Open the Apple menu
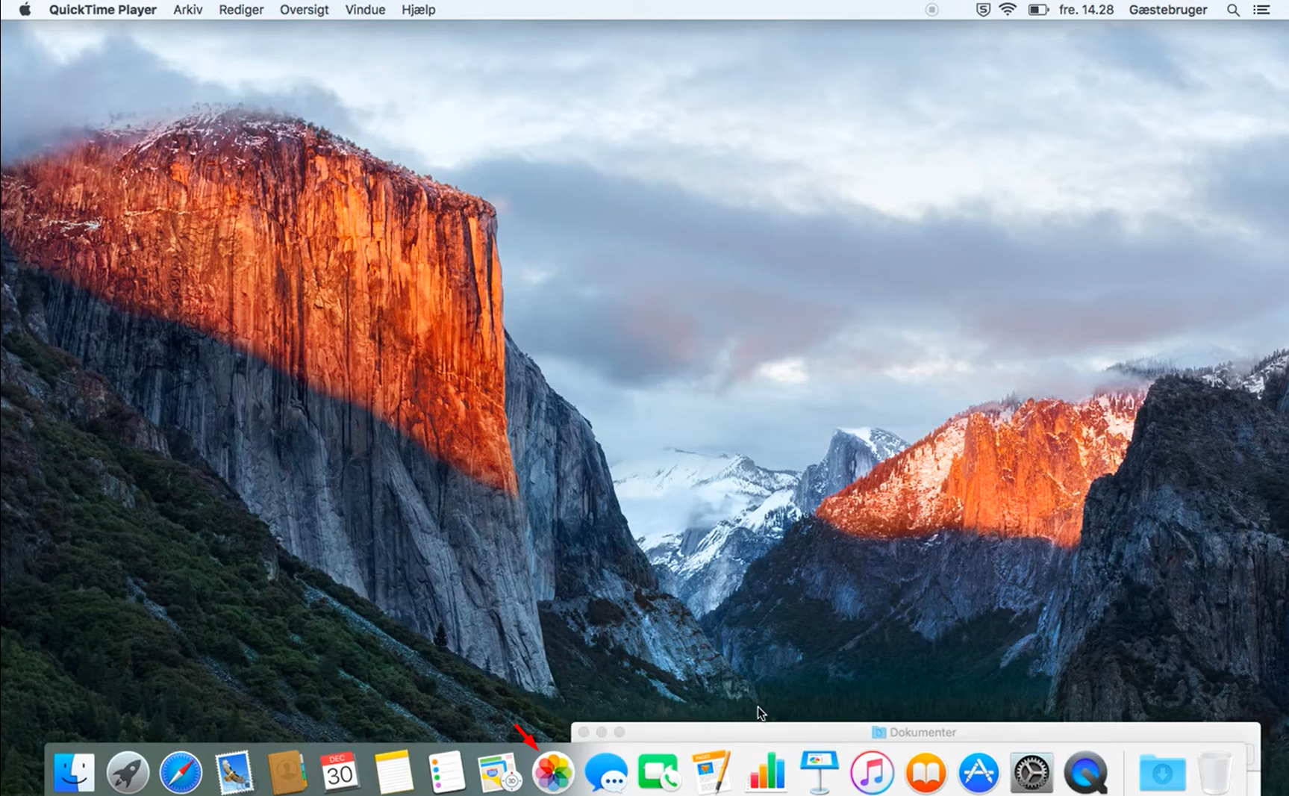The width and height of the screenshot is (1289, 796). pyautogui.click(x=25, y=10)
